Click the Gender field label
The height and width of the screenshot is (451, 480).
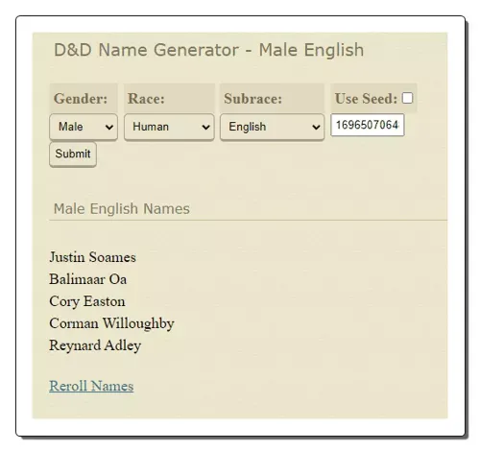coord(81,98)
